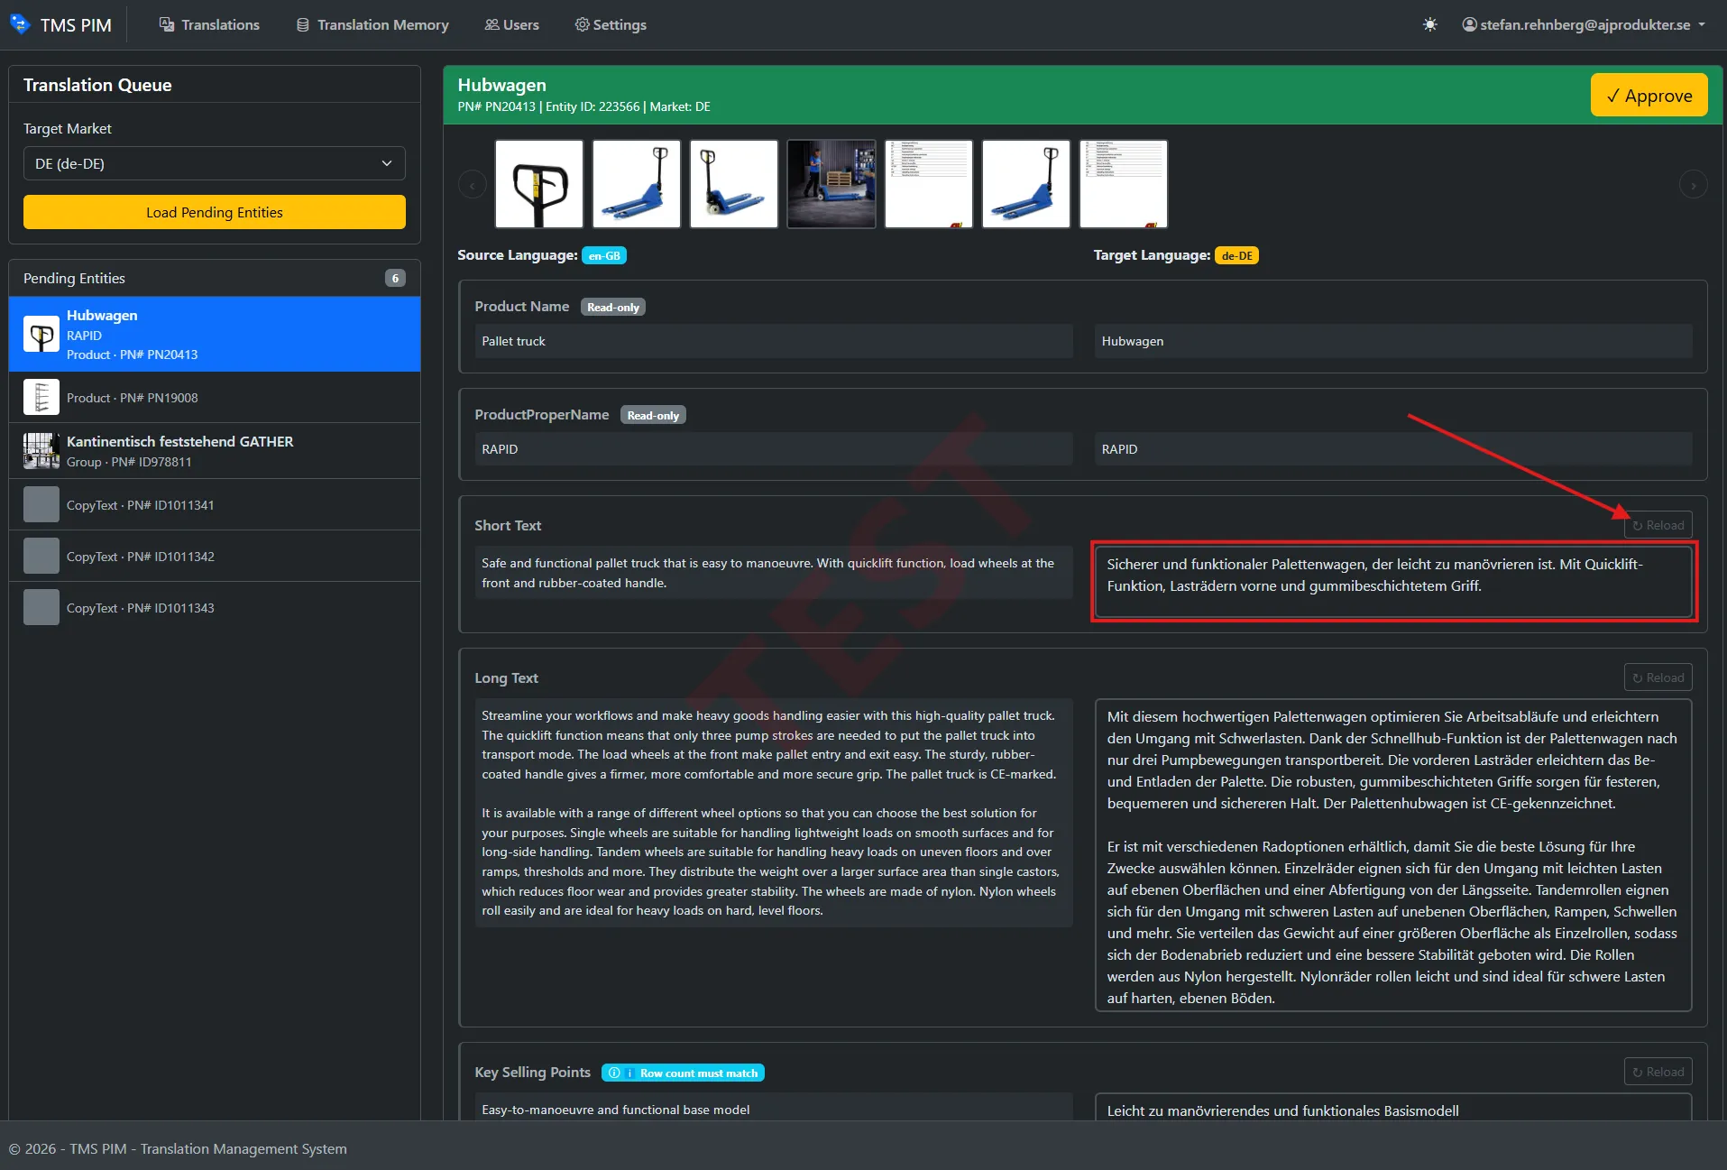
Task: Click the Row count must match info badge
Action: pos(683,1073)
